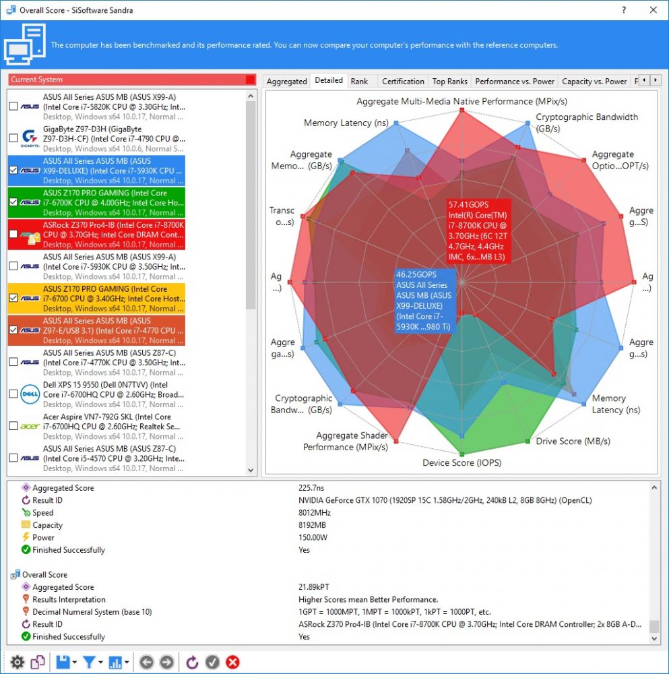
Task: Click the Aggregated Score 21.89kPT value
Action: [x=314, y=587]
